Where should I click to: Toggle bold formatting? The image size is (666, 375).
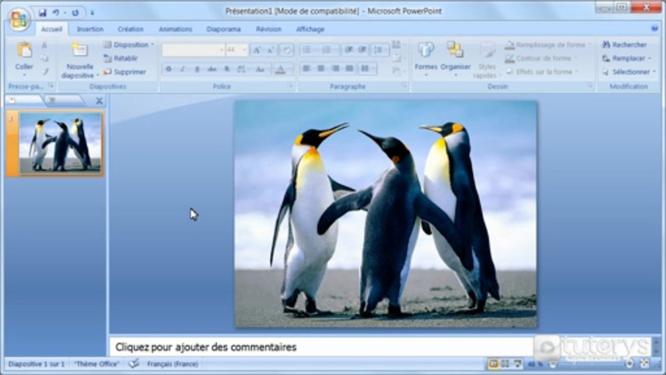click(x=168, y=69)
